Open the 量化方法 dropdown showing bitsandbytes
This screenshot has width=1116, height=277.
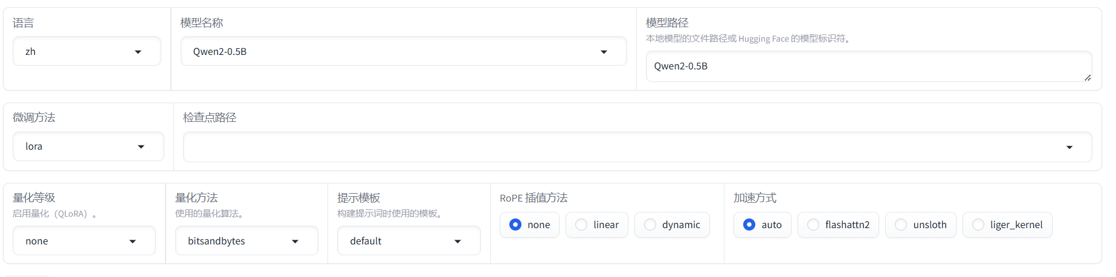247,241
